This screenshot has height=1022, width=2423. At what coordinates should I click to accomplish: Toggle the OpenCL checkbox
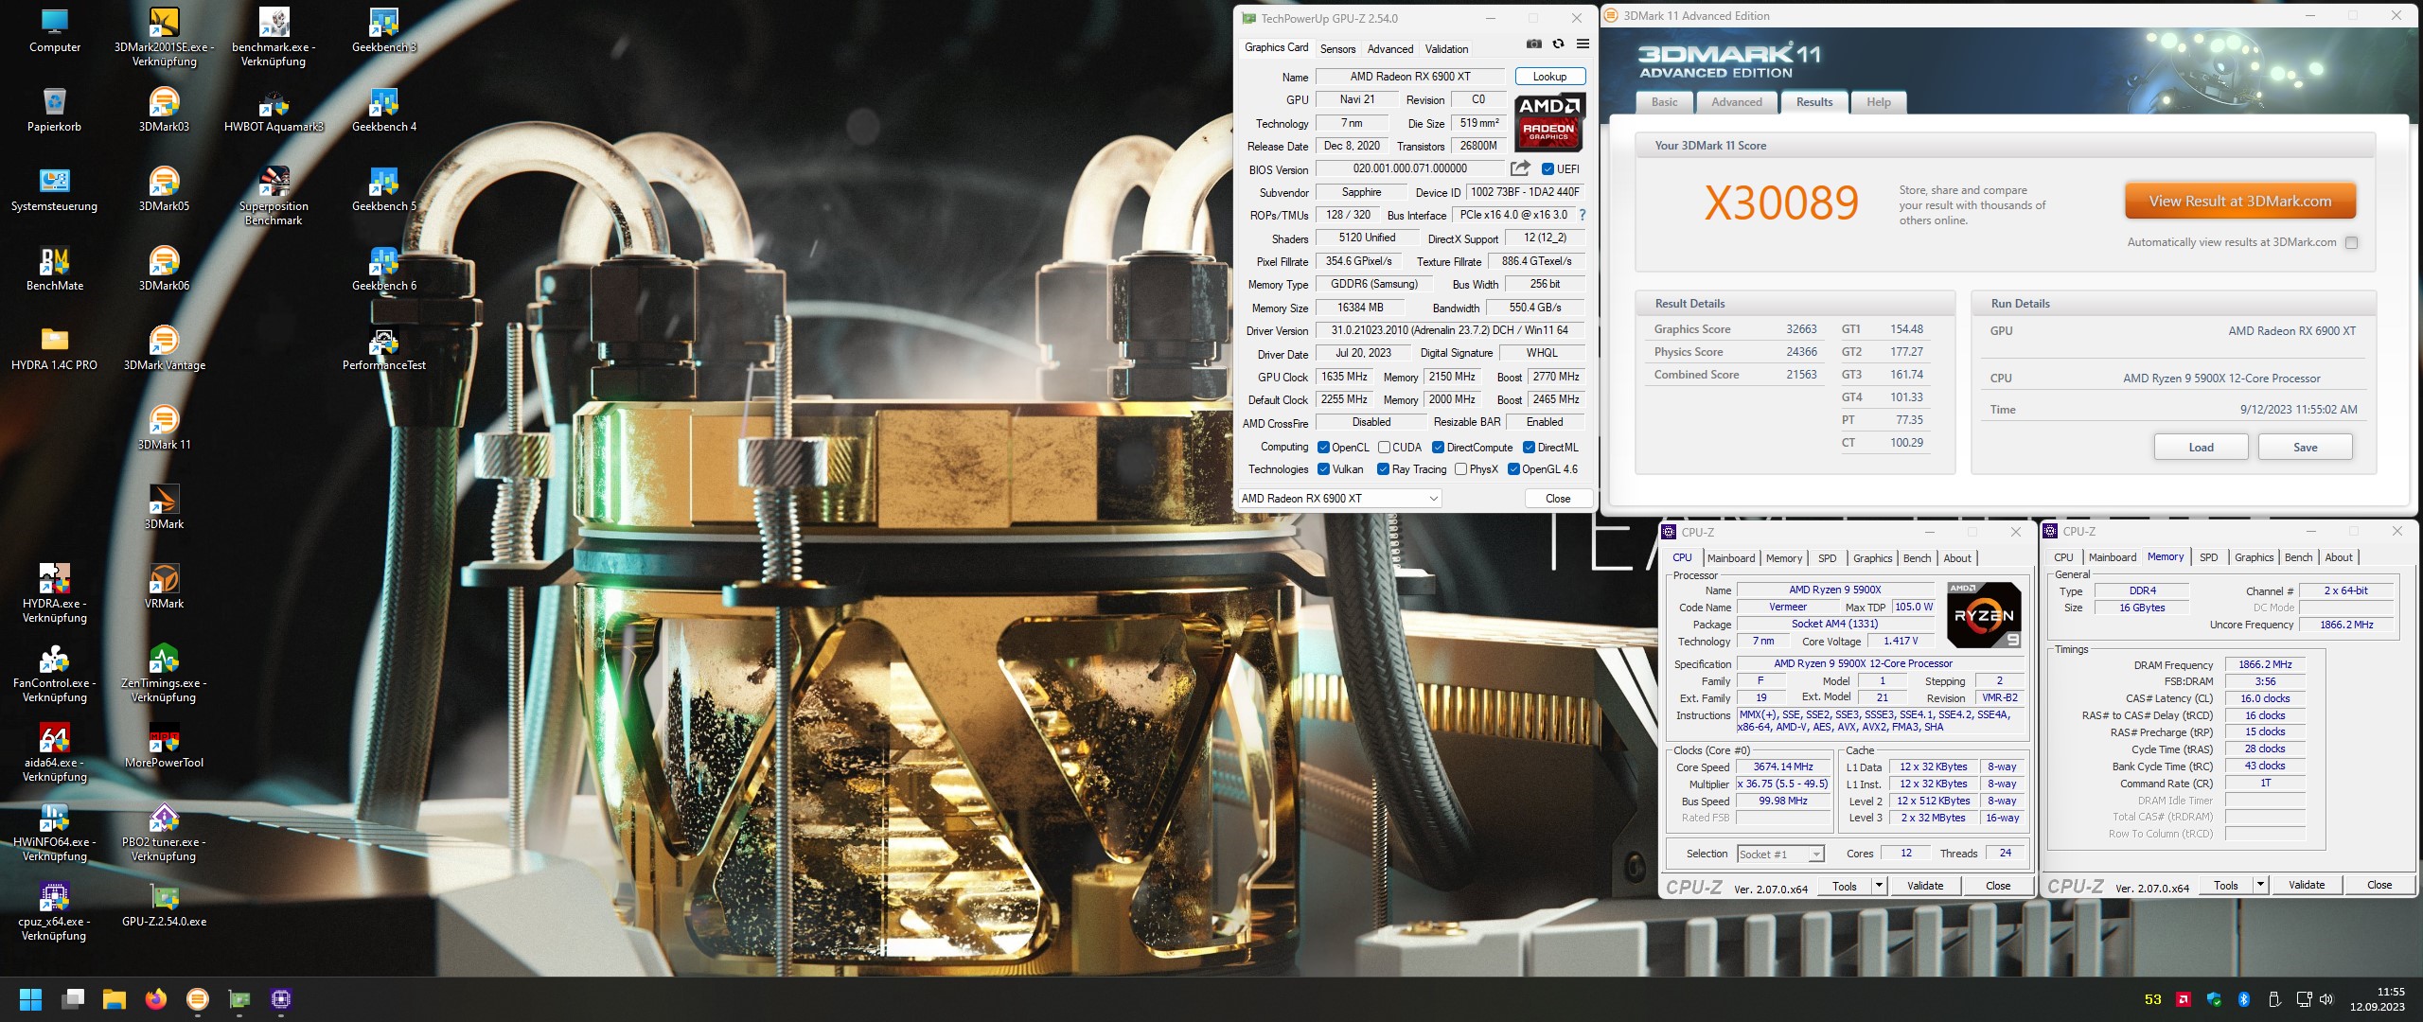pyautogui.click(x=1324, y=448)
